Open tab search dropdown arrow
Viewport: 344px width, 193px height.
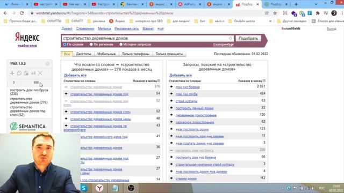coord(316,4)
